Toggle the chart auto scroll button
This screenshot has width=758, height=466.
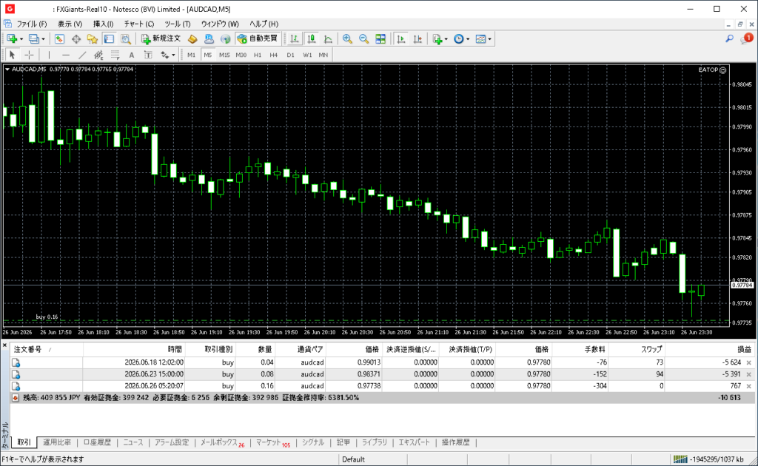[400, 39]
